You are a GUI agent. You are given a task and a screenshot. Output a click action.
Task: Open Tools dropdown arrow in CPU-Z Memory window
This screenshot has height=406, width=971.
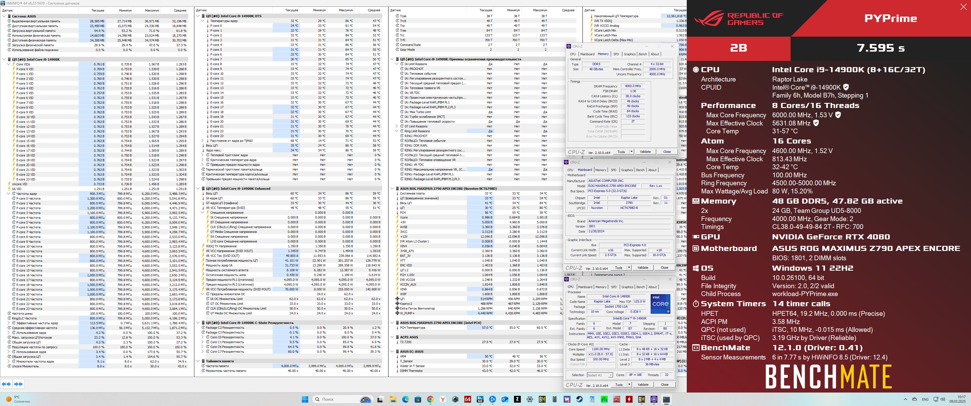click(631, 152)
